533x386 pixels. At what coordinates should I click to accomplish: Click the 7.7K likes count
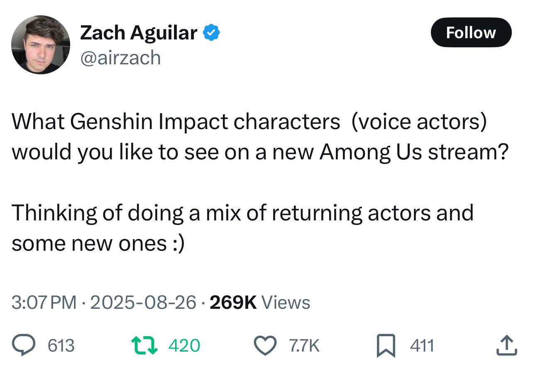pos(304,346)
